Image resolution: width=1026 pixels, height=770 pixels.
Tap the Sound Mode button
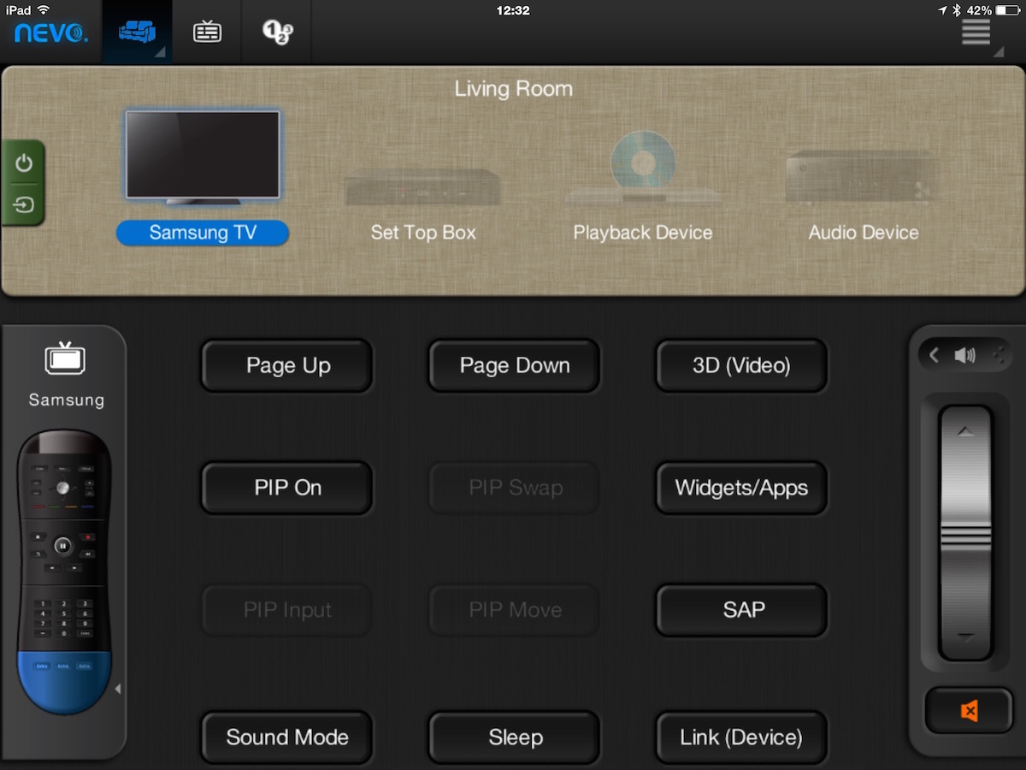tap(287, 737)
